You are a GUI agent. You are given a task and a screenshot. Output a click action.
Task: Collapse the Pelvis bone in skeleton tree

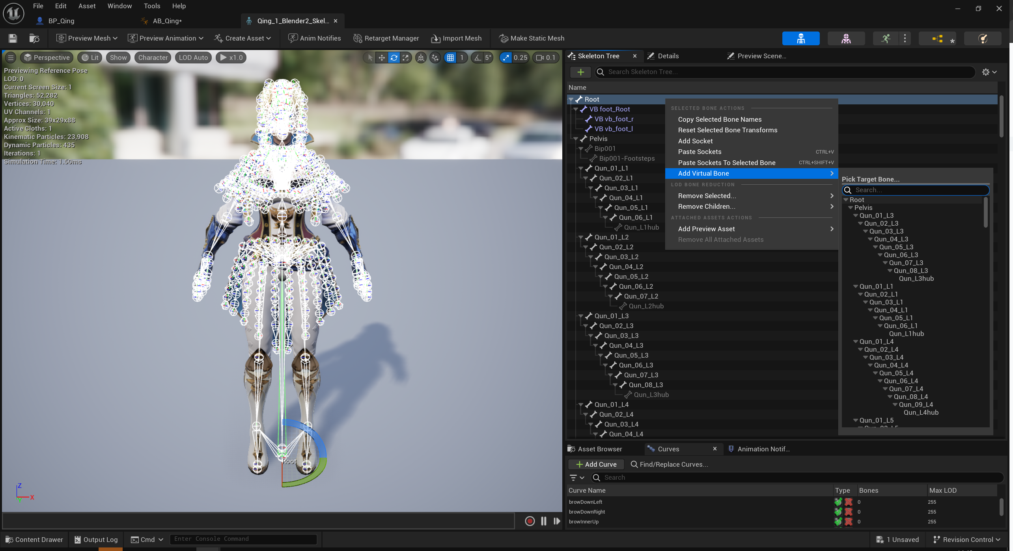pyautogui.click(x=576, y=139)
